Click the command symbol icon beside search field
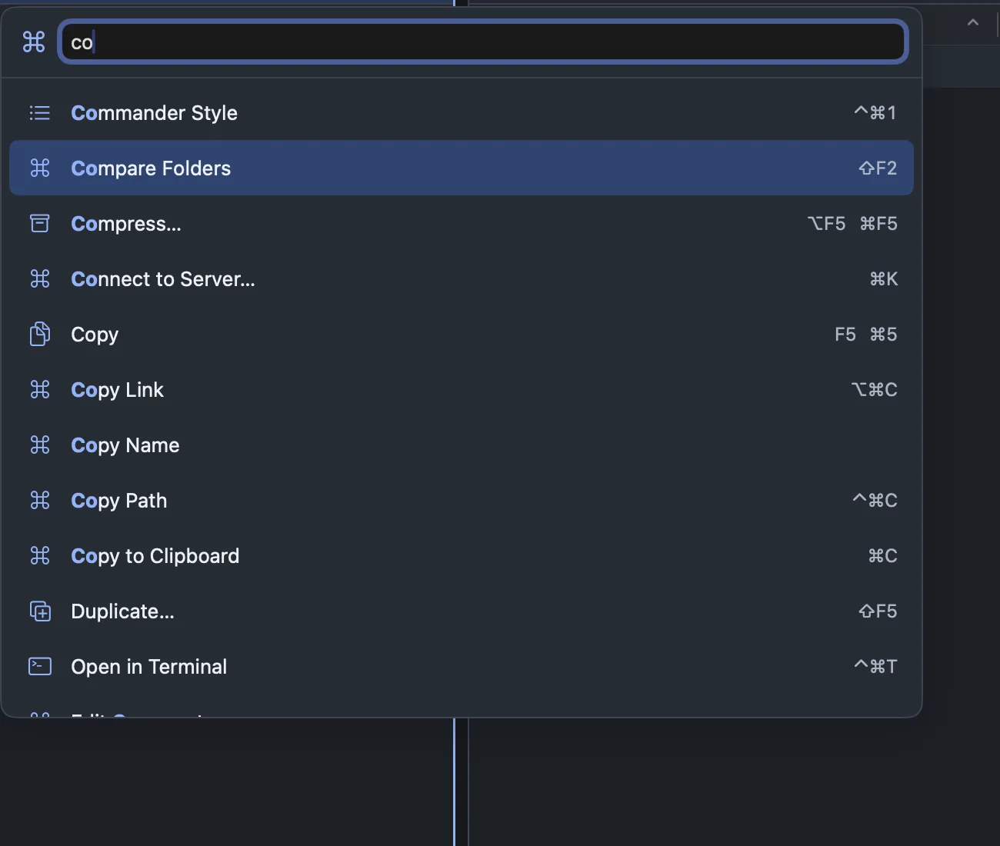The width and height of the screenshot is (1000, 846). (34, 42)
